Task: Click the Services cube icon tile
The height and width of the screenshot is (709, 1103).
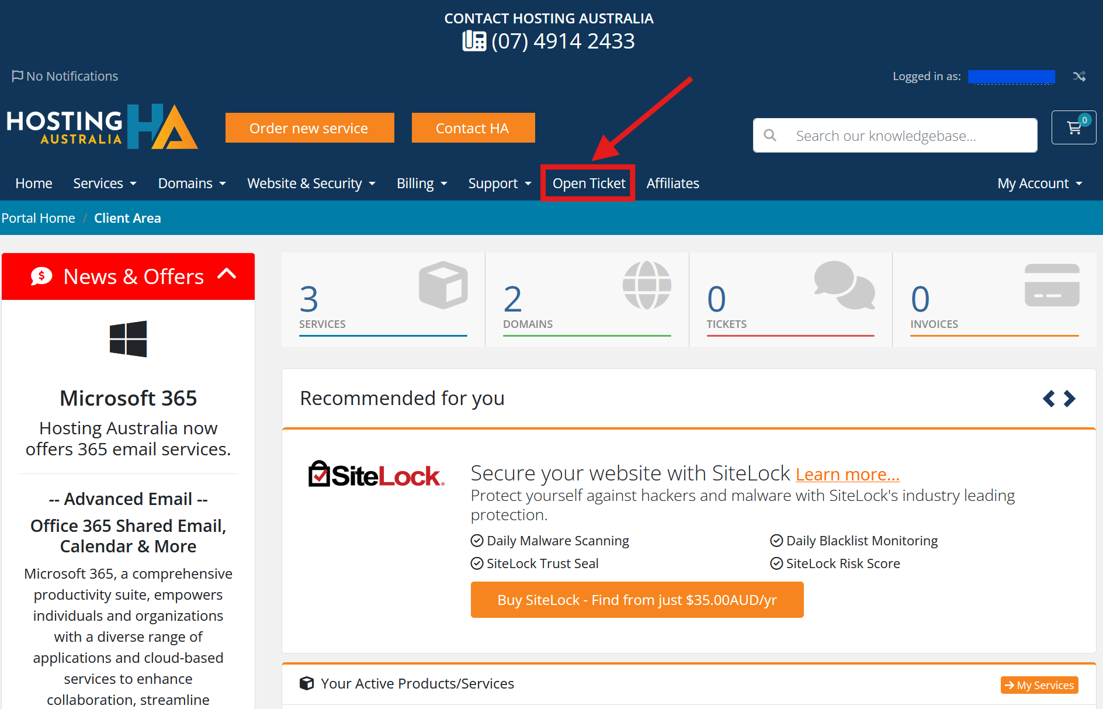Action: (x=443, y=285)
